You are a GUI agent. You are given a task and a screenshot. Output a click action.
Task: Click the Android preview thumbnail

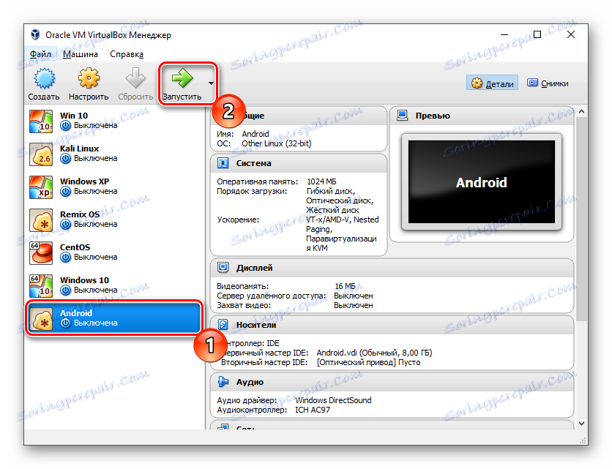point(481,182)
